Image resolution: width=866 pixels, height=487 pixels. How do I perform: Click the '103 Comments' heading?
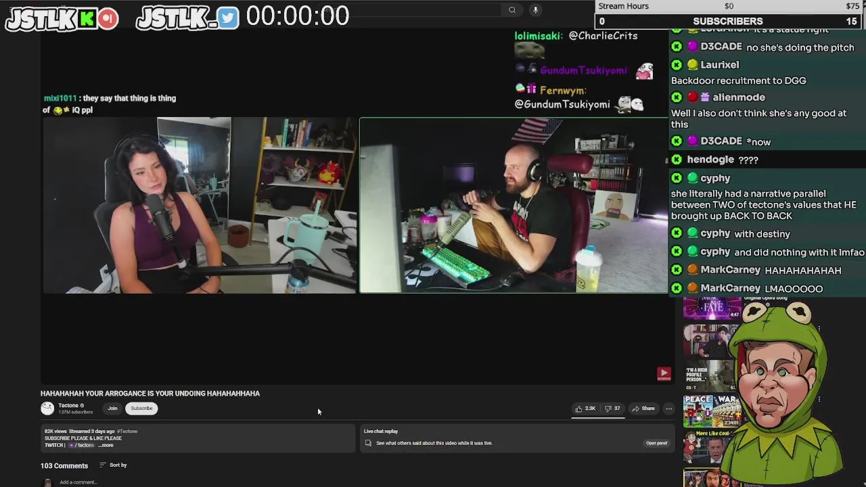click(x=64, y=466)
